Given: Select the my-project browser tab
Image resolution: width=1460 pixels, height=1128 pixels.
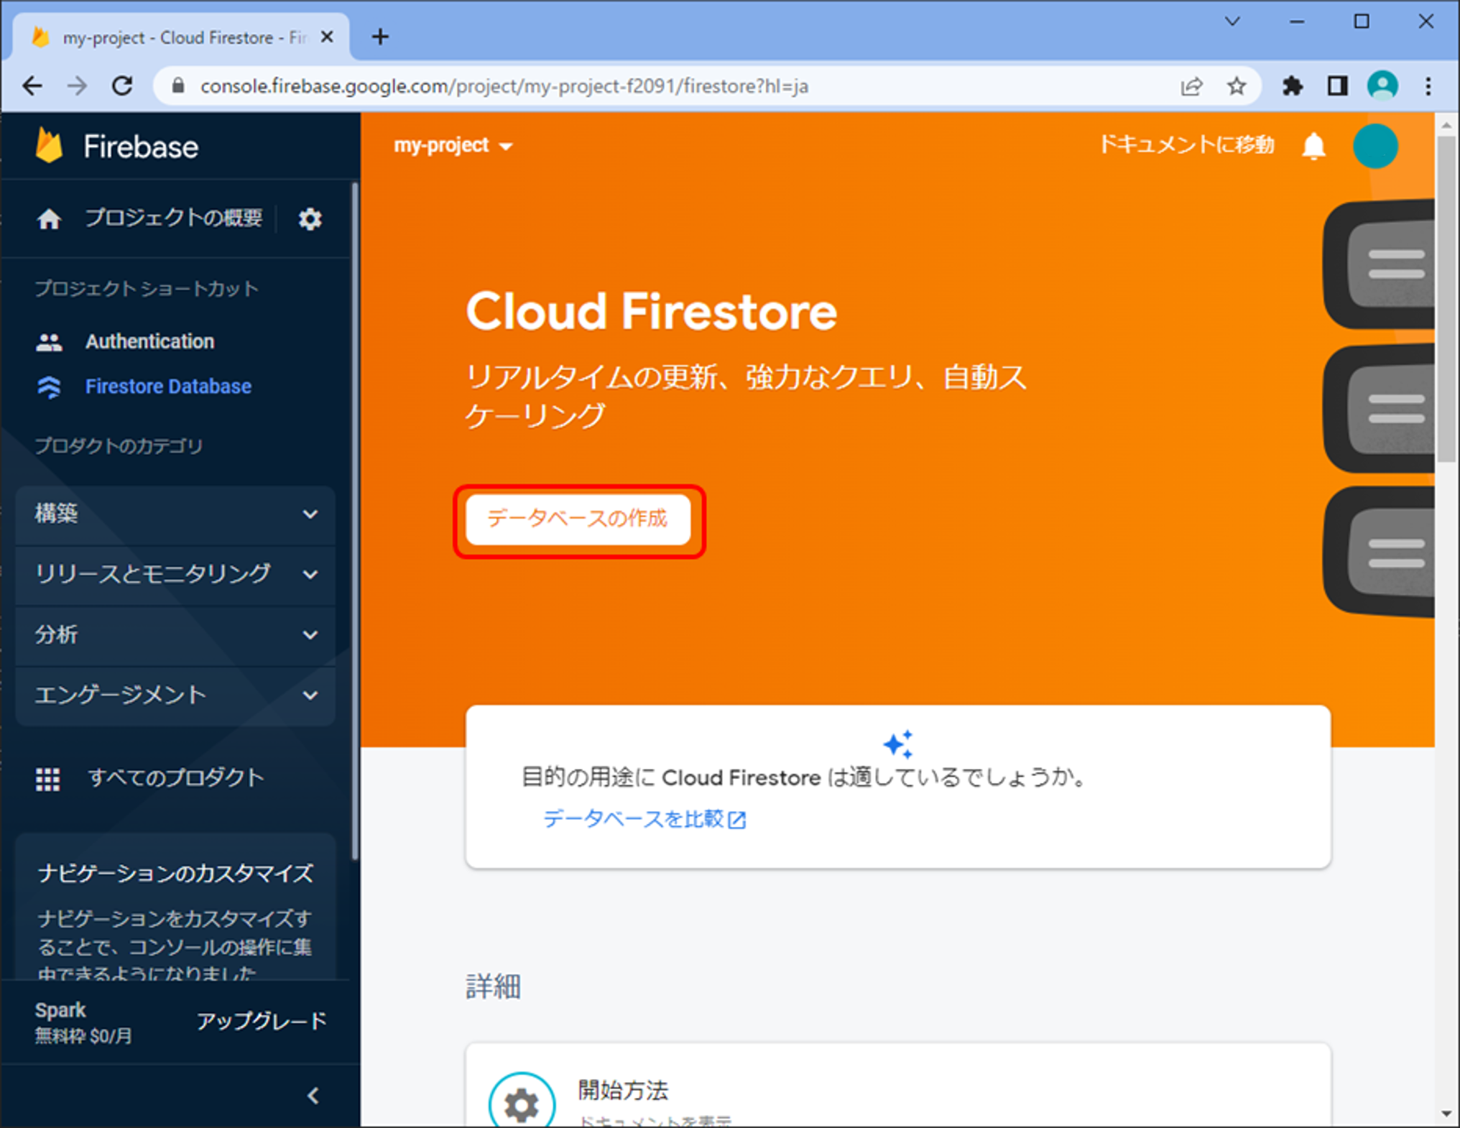Looking at the screenshot, I should (181, 37).
